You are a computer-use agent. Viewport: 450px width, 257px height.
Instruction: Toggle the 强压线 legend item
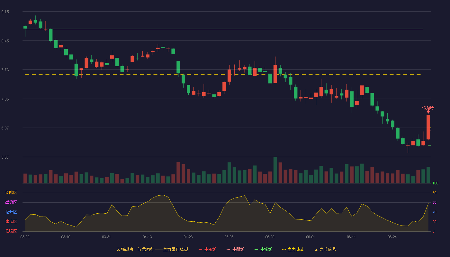point(207,249)
